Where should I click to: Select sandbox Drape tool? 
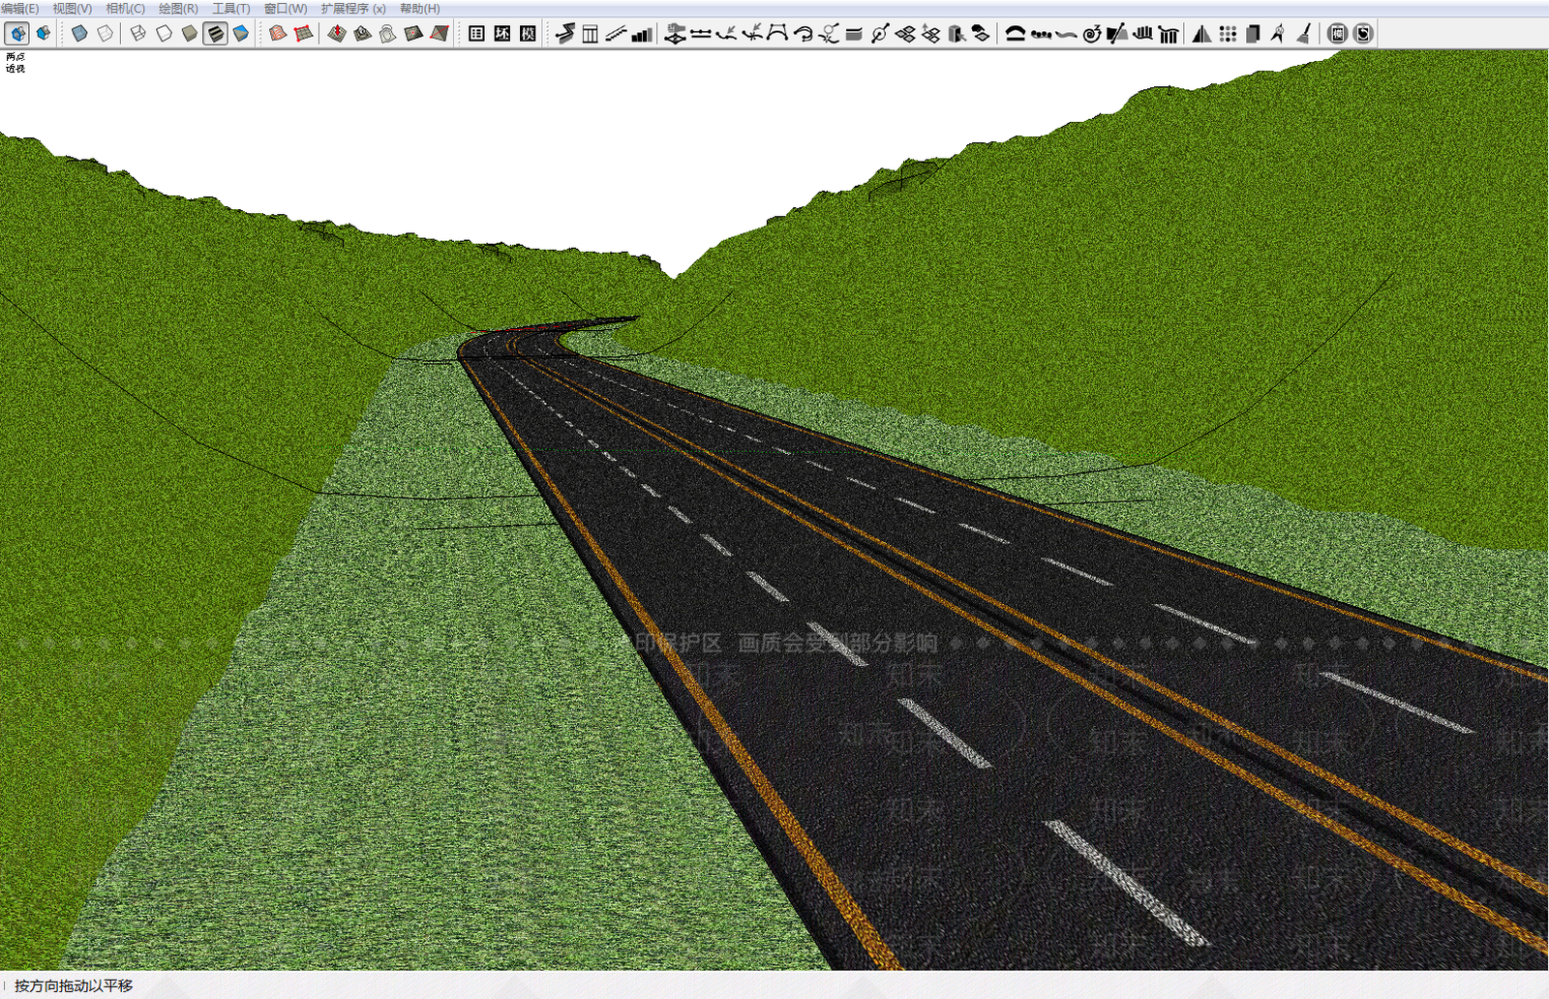[388, 34]
